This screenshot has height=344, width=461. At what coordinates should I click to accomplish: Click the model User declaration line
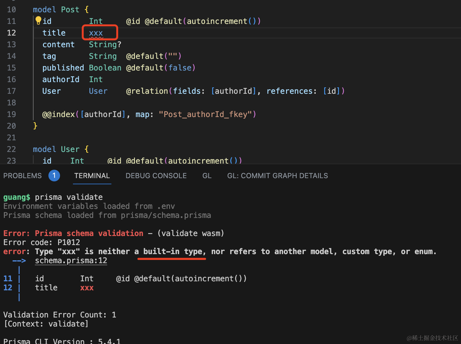point(61,149)
